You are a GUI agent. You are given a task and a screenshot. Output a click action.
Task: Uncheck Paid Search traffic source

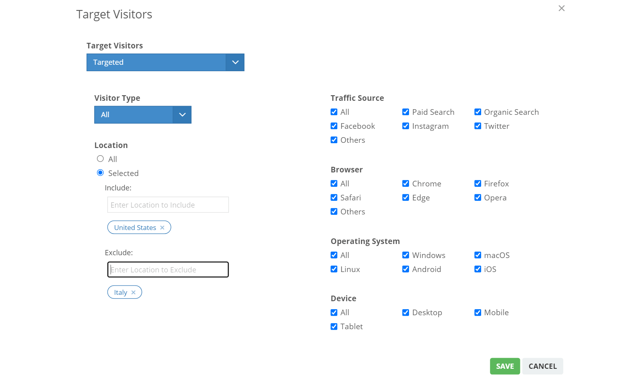coord(405,112)
